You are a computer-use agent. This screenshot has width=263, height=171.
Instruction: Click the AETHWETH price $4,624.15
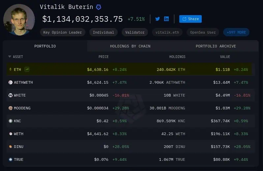click(98, 82)
